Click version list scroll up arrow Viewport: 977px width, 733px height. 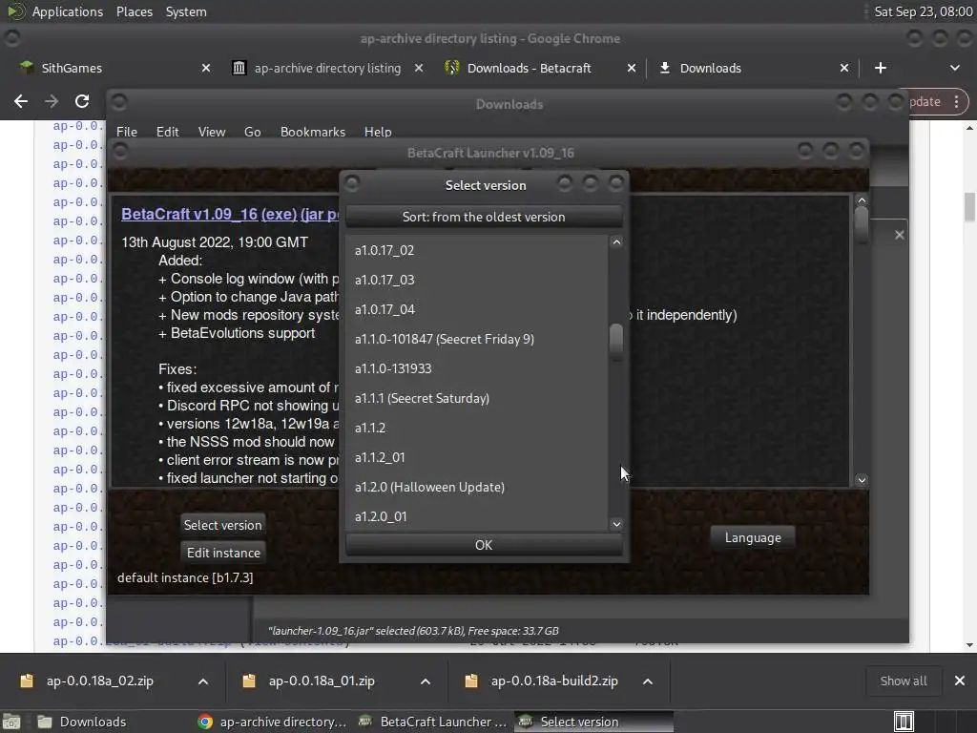tap(616, 241)
